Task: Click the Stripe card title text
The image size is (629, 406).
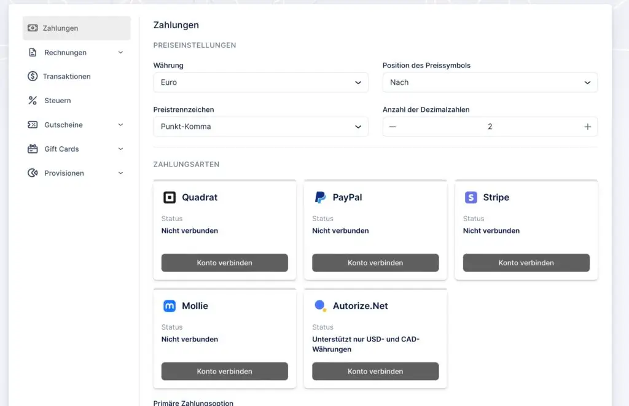Action: (x=496, y=197)
